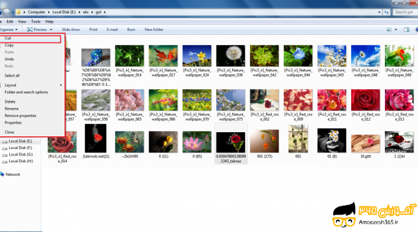Select the Nature_wallpaper_017 red leaf thumbnail
This screenshot has height=232, width=418.
(x=163, y=56)
